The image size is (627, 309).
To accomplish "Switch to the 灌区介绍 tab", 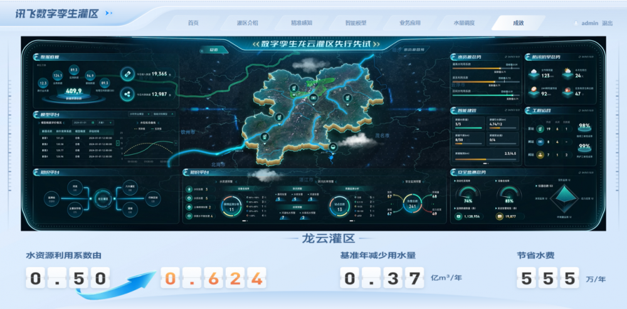I will tap(247, 23).
